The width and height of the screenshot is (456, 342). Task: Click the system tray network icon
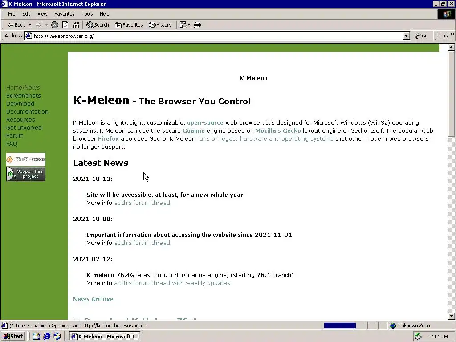pyautogui.click(x=418, y=337)
